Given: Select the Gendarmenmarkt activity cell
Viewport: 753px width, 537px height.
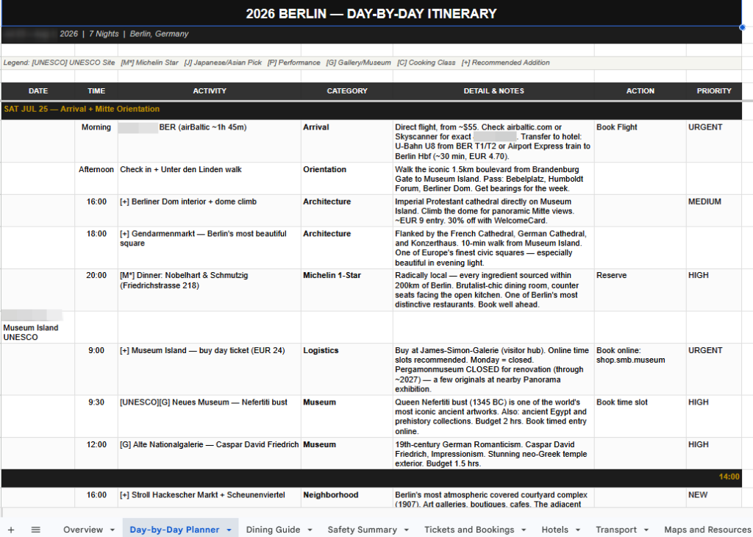Looking at the screenshot, I should (210, 248).
